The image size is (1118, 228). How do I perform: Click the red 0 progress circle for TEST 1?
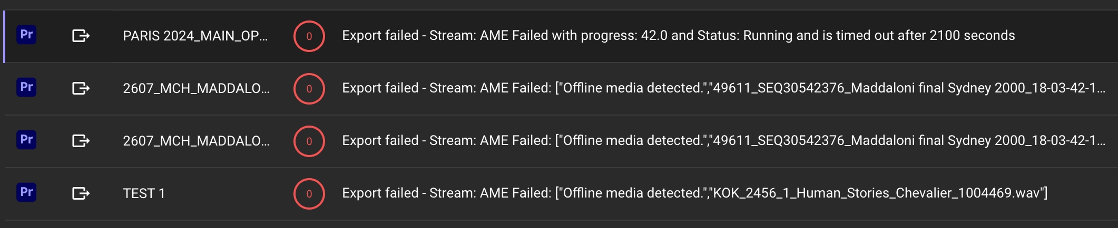coord(309,194)
